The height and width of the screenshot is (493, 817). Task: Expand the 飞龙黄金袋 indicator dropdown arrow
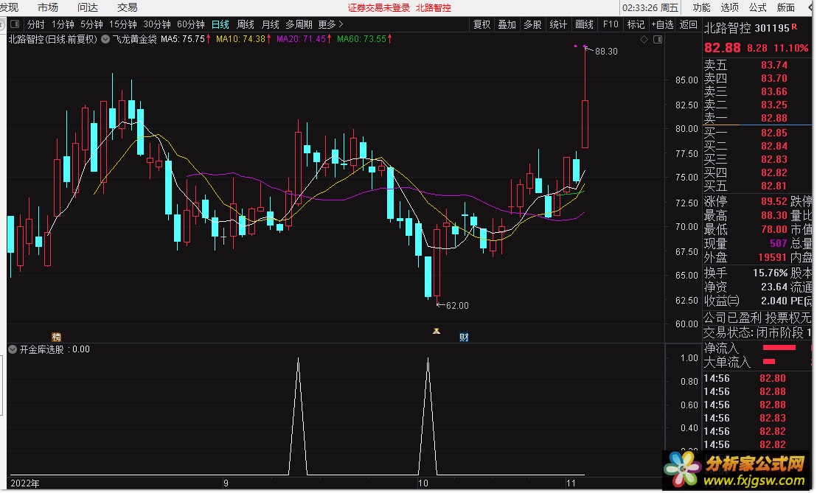click(x=105, y=39)
